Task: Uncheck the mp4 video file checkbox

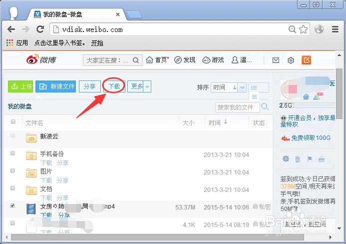Action: pos(12,205)
